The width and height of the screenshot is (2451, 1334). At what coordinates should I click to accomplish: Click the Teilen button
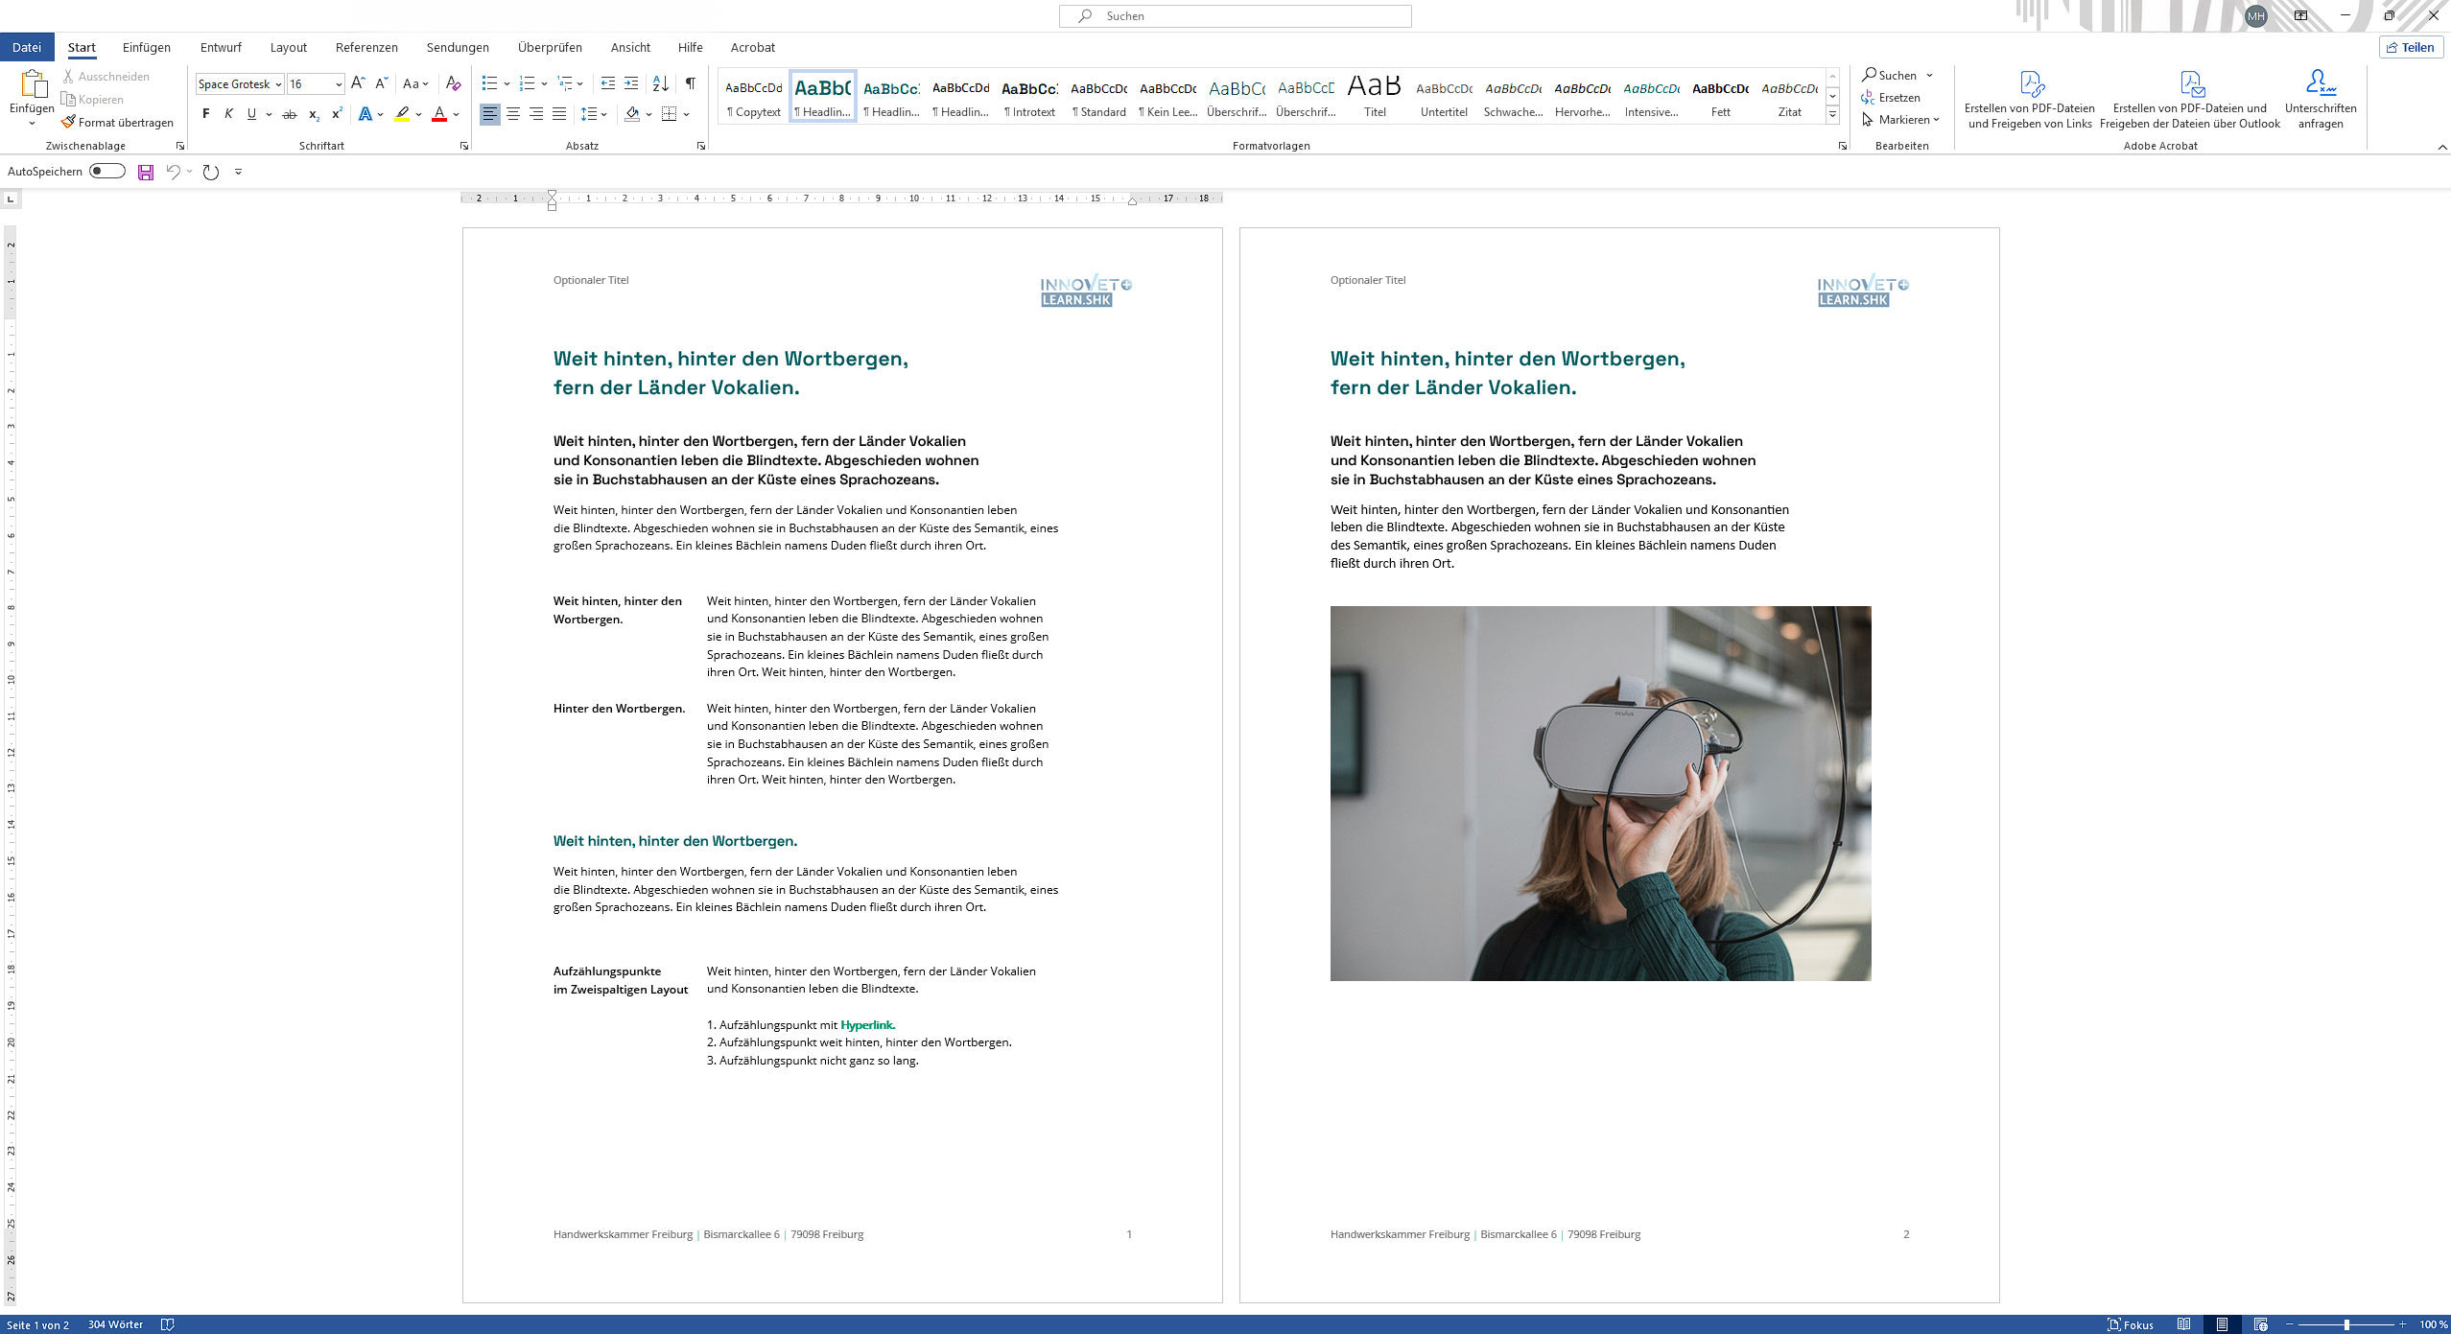(2410, 47)
